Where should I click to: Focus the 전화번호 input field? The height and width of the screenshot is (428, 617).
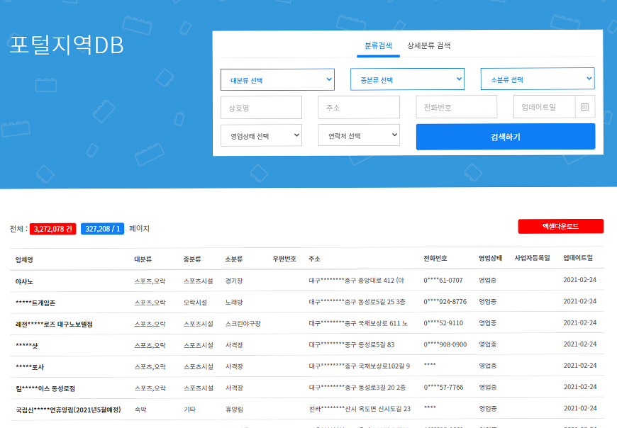coord(457,107)
